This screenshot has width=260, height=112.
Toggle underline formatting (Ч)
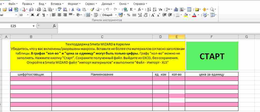[x=44, y=15]
